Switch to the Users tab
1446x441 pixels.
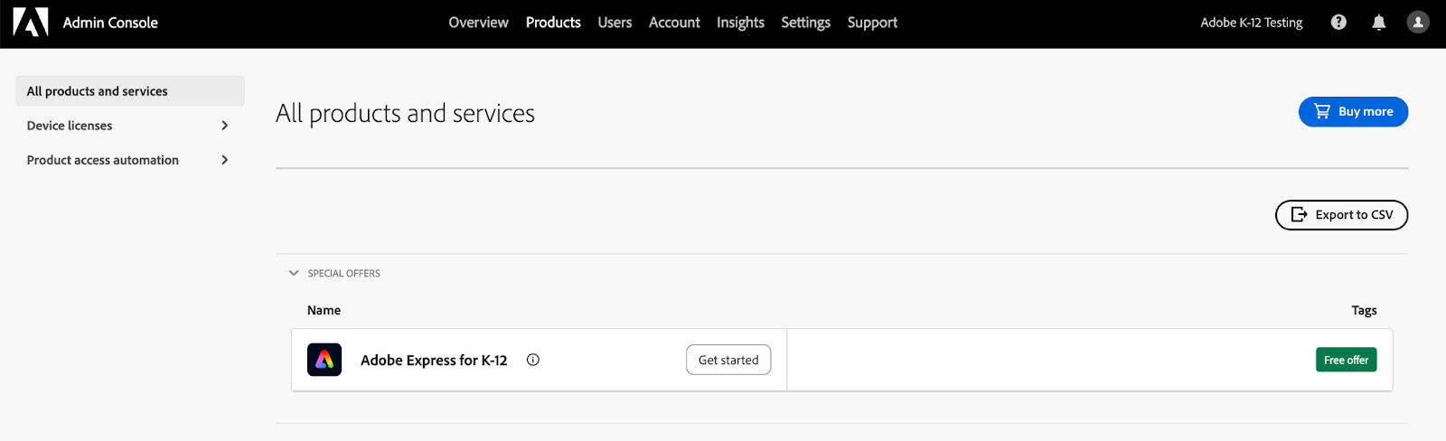coord(615,23)
